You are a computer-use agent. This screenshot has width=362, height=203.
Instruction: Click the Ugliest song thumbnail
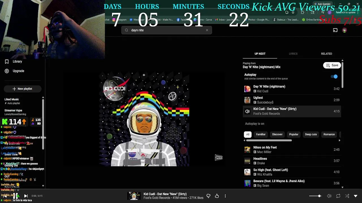click(247, 100)
